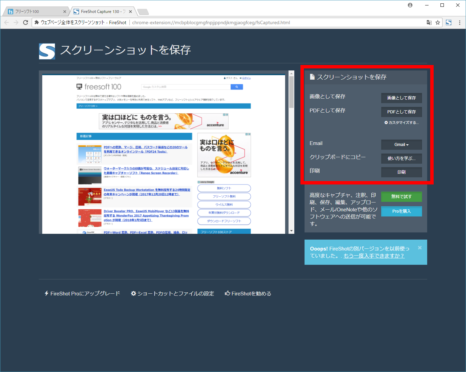The image size is (466, 372).
Task: Close the フリーソフト100 tab
Action: tap(65, 12)
